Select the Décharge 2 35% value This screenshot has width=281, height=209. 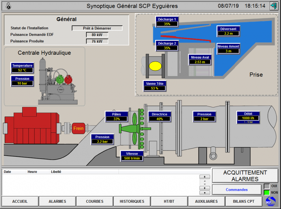[167, 48]
